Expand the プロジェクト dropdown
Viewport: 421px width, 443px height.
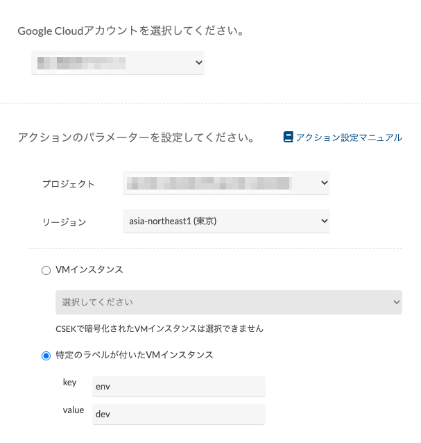226,183
